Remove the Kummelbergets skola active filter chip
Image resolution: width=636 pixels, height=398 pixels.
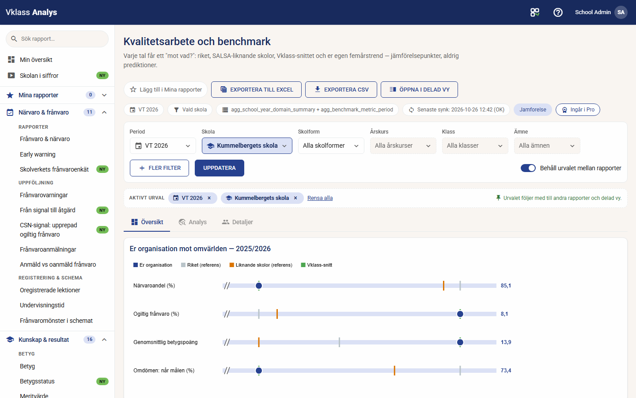coord(295,198)
